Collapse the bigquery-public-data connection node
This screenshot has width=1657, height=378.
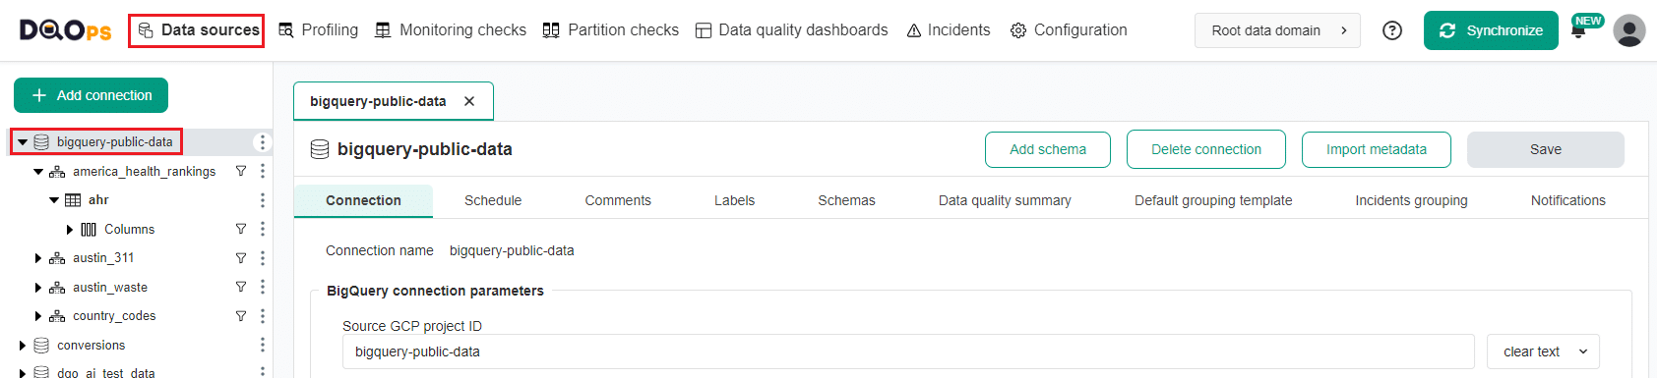23,142
